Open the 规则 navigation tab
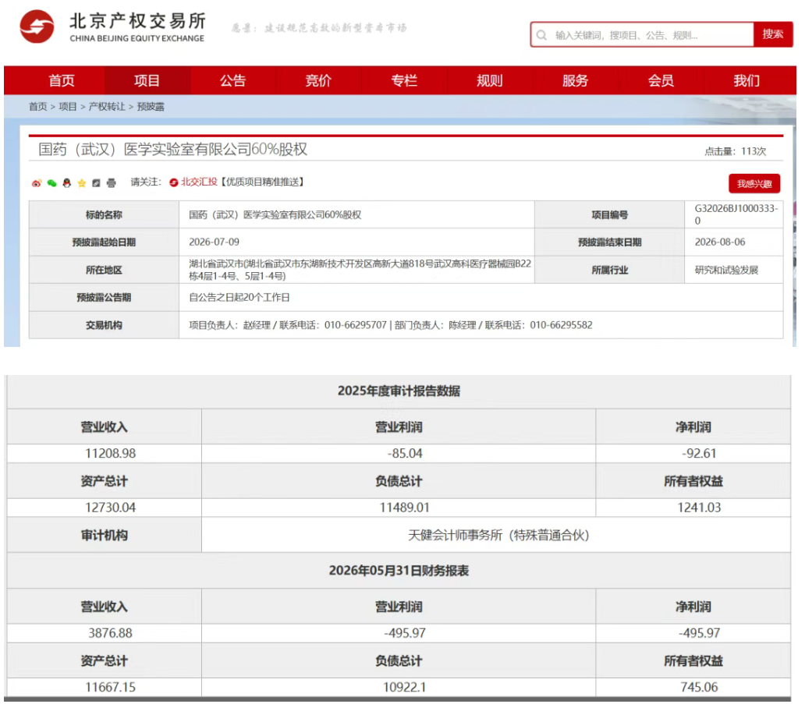This screenshot has width=805, height=704. coord(490,80)
